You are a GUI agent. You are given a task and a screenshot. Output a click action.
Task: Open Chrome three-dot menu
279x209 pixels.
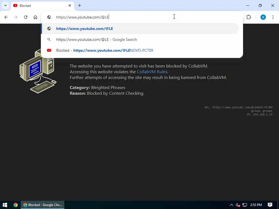coord(273,17)
